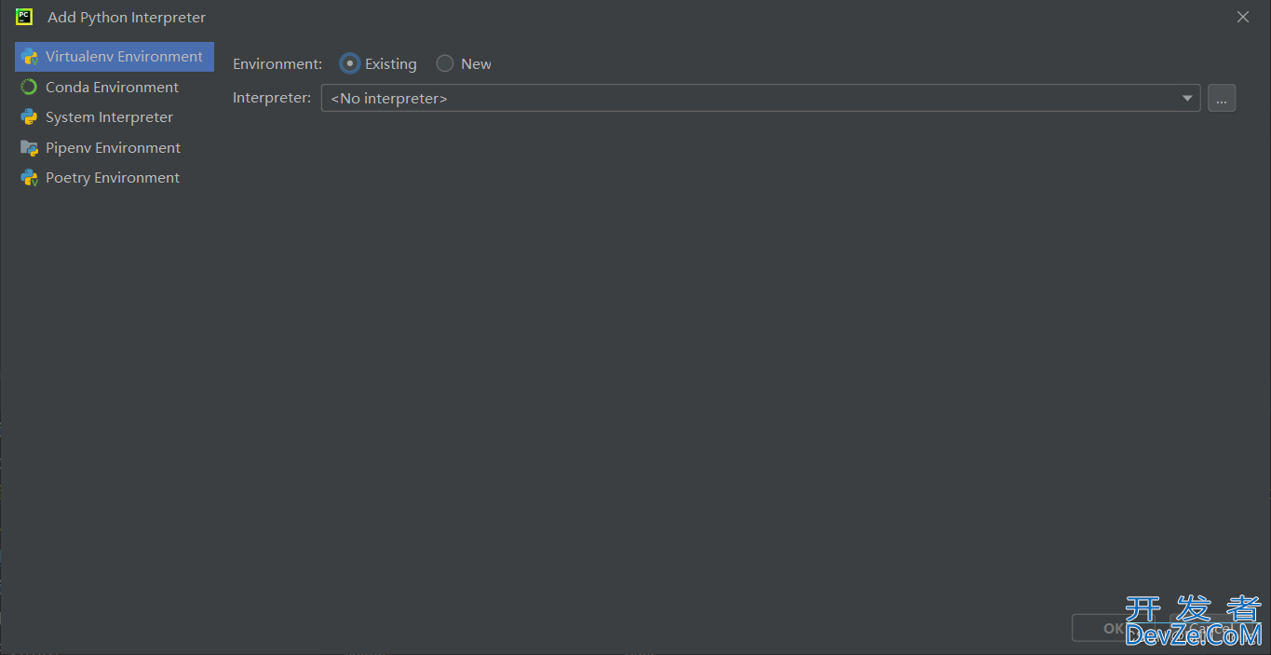Go to Poetry Environment

tap(115, 178)
